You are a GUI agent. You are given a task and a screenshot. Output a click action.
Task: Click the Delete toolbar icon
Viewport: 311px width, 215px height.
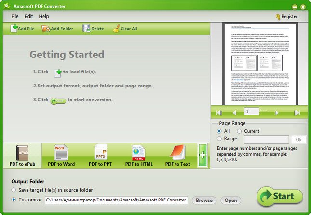86,29
